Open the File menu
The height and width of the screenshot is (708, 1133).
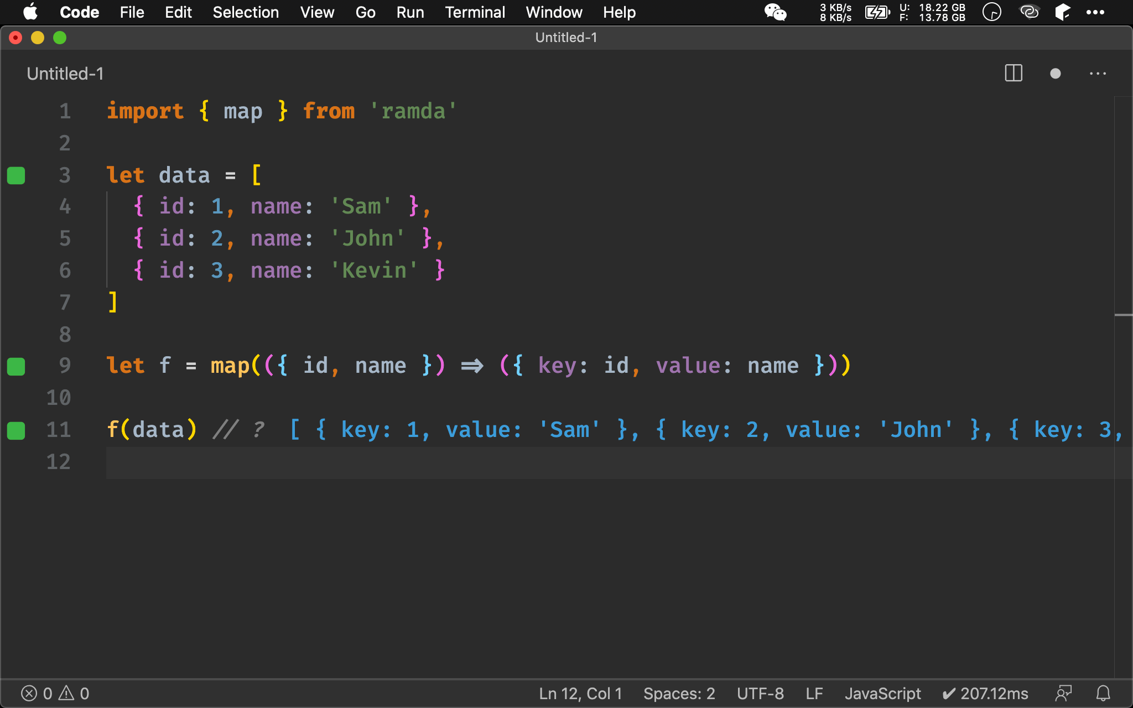click(132, 12)
